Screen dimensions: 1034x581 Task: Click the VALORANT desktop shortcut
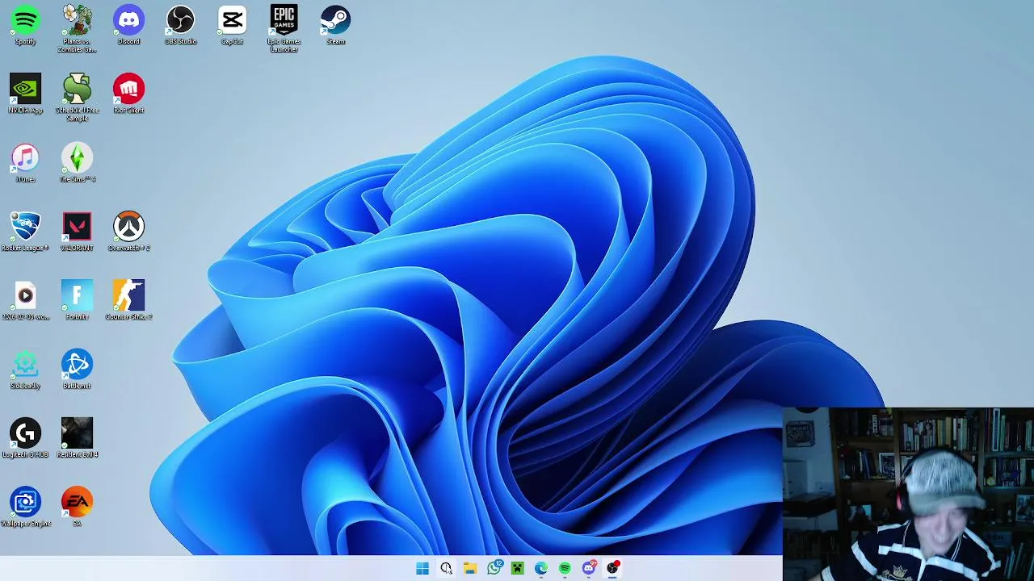[x=77, y=232]
